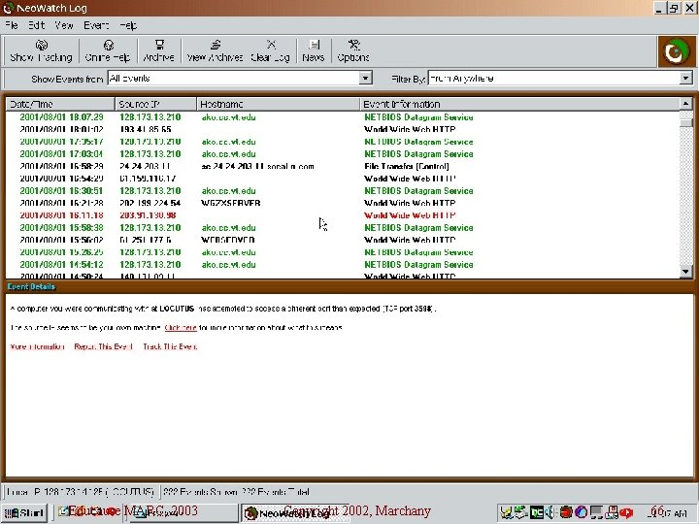Click the Show Tracking toolbar icon
The image size is (699, 524).
point(41,50)
